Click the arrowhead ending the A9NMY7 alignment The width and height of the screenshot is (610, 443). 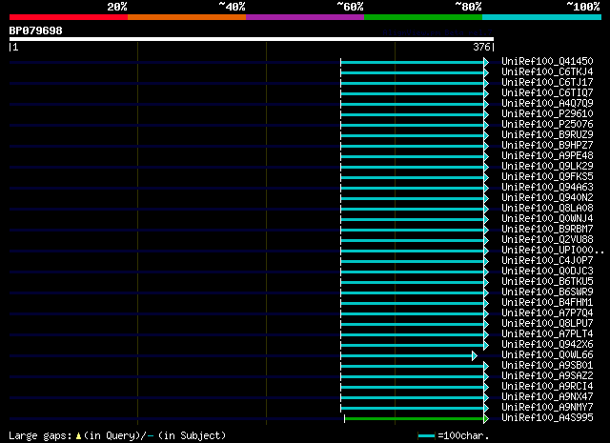486,409
